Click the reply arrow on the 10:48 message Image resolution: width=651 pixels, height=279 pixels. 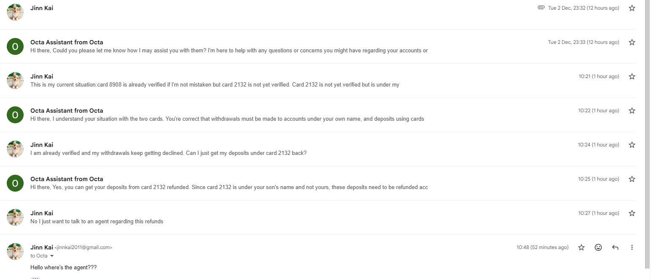pos(615,247)
